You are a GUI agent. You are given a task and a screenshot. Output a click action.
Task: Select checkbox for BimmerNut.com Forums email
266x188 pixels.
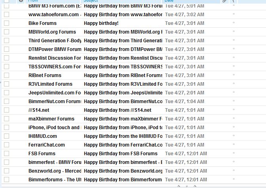(6, 101)
